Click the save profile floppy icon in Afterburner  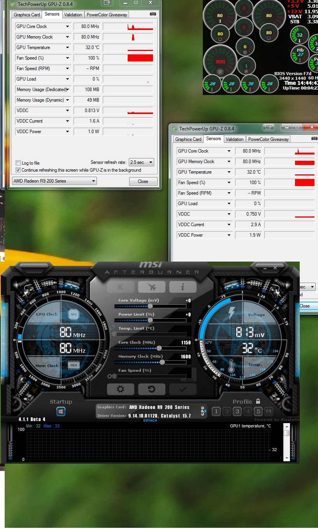pyautogui.click(x=269, y=411)
